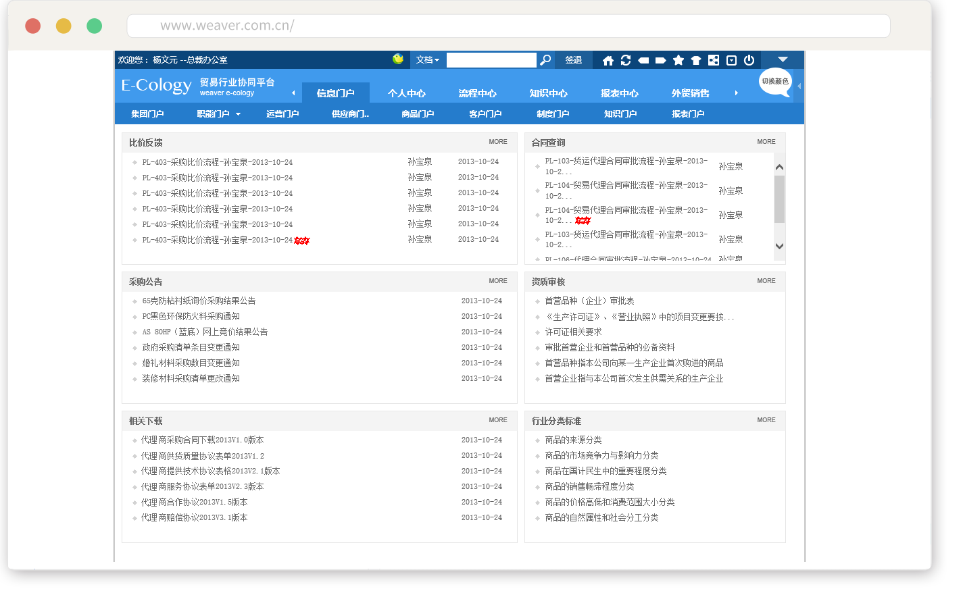Screen dimensions: 963x591
Task: Click the org structure icon in toolbar
Action: pos(714,61)
